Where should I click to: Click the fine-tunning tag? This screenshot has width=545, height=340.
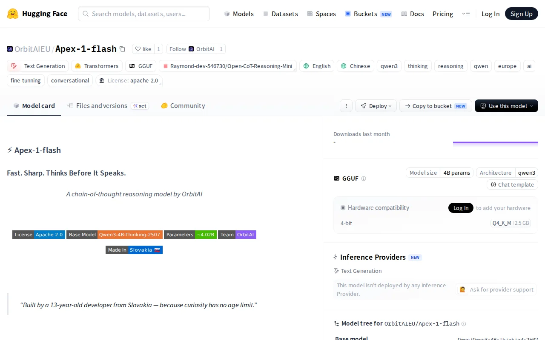(x=26, y=80)
